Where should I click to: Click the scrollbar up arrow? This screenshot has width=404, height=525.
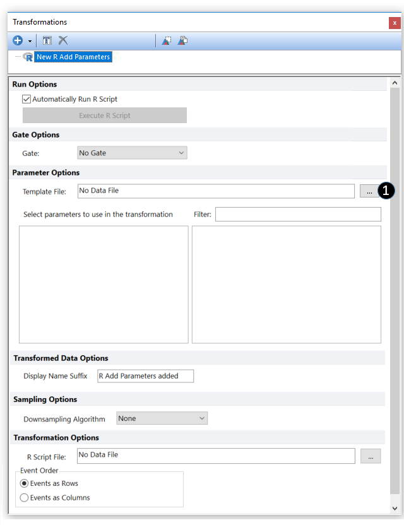coord(395,83)
